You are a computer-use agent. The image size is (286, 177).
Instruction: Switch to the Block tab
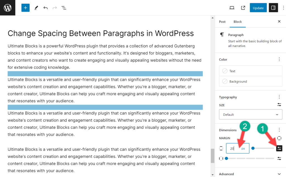[238, 21]
